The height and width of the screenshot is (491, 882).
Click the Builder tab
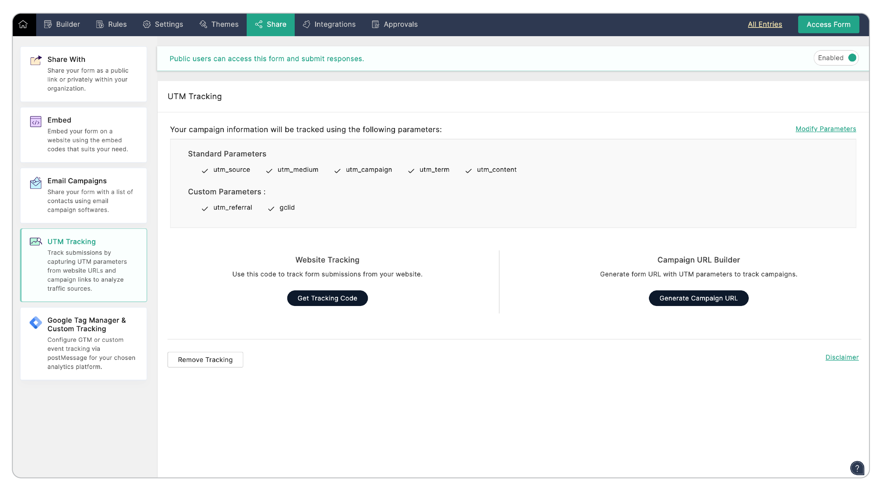coord(62,24)
